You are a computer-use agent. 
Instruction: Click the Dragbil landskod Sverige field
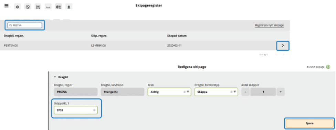pos(123,92)
